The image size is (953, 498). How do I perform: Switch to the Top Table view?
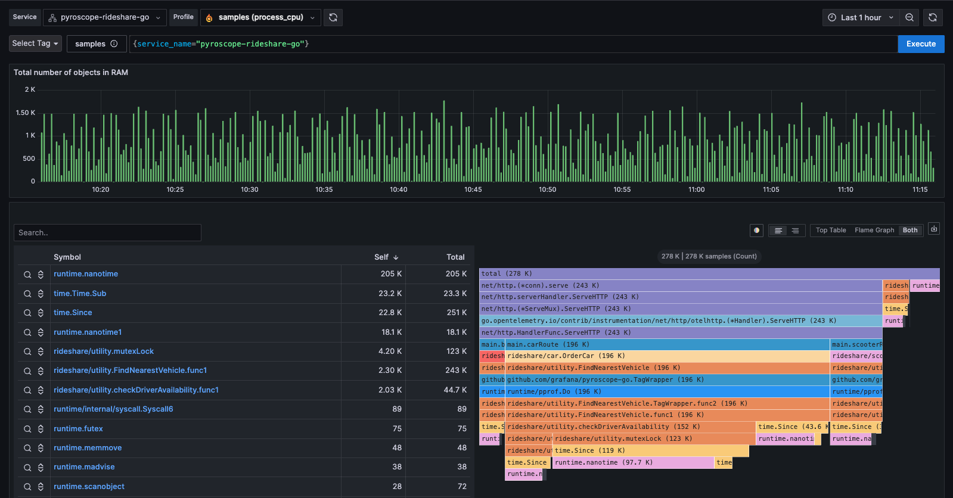830,231
